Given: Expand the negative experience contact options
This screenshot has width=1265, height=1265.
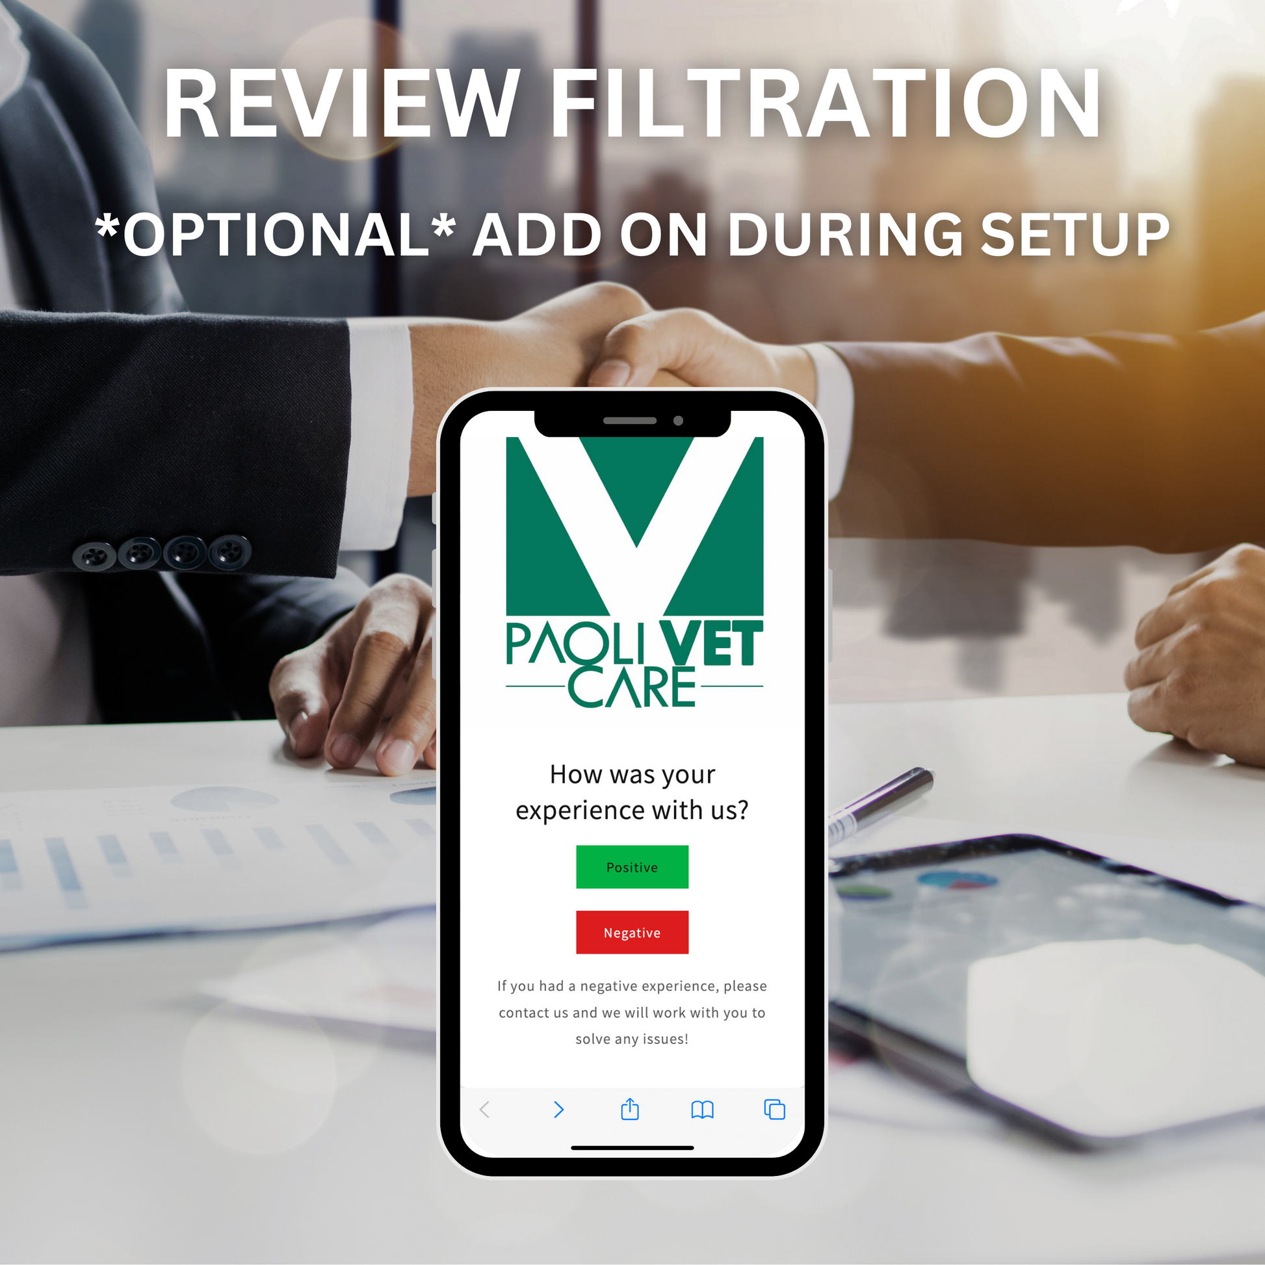Looking at the screenshot, I should pyautogui.click(x=632, y=933).
